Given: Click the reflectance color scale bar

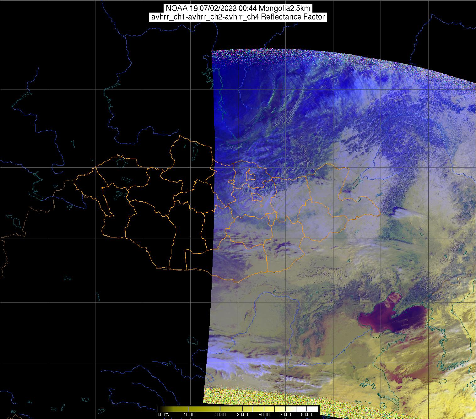Looking at the screenshot, I should pyautogui.click(x=238, y=409).
